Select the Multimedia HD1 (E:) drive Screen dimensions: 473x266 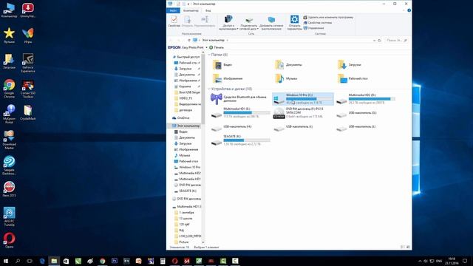pyautogui.click(x=240, y=113)
